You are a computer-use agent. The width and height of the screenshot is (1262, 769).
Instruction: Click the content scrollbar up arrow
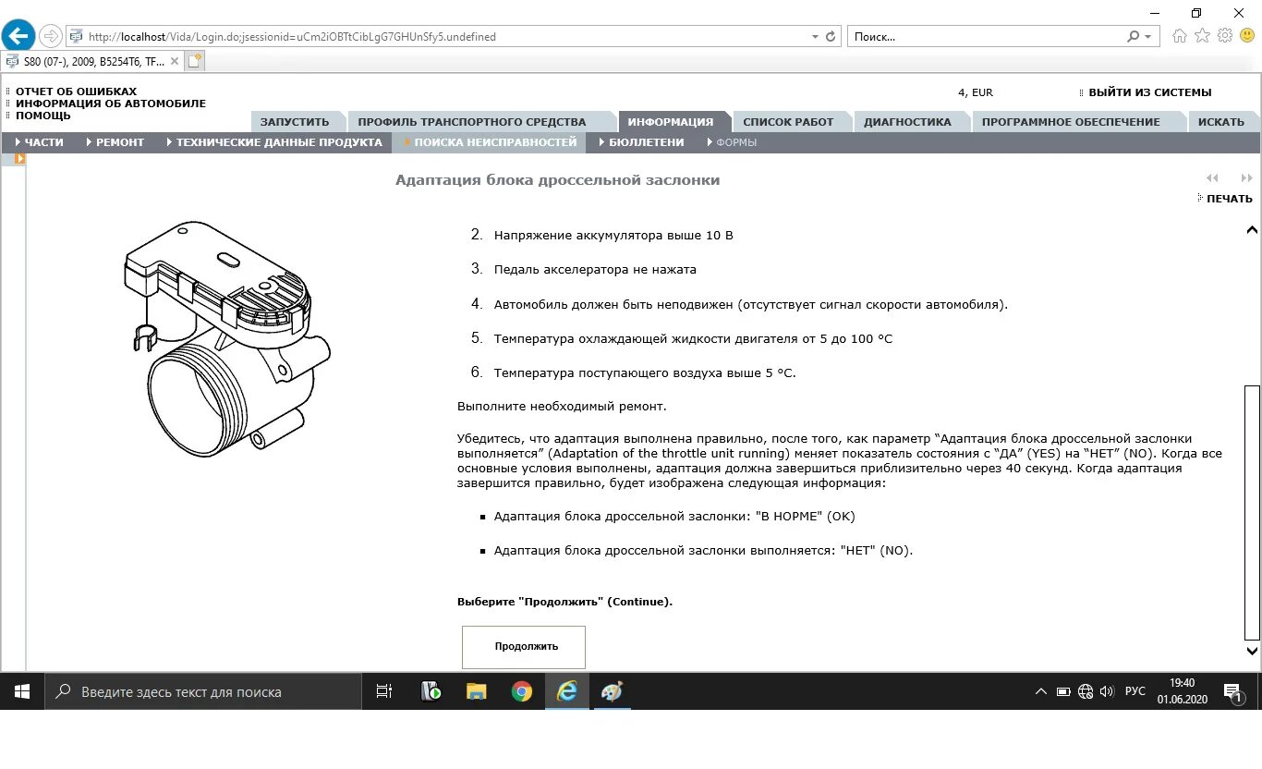point(1252,229)
